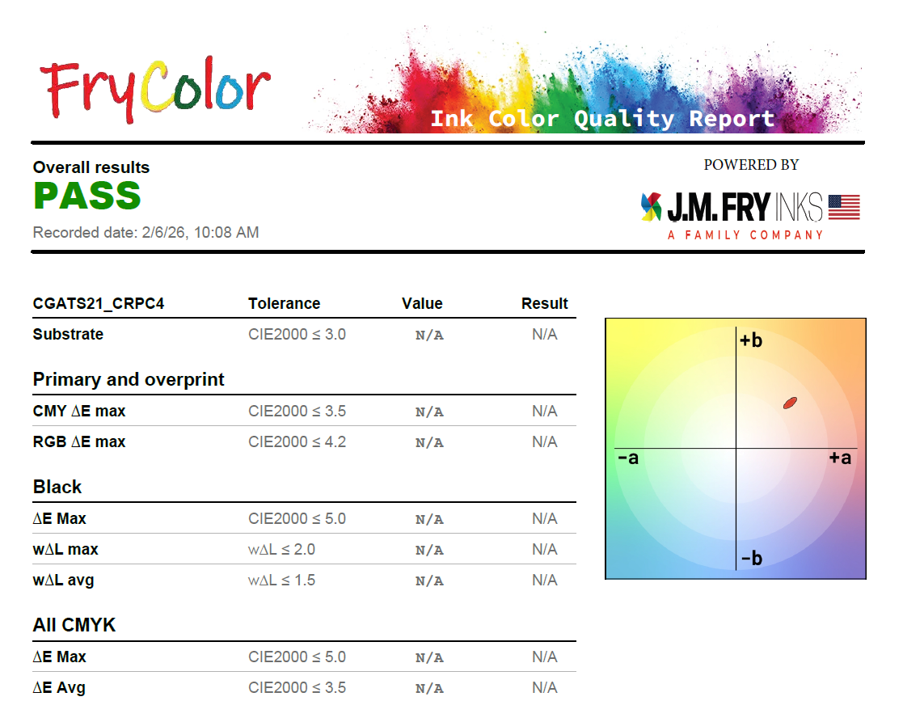Image resolution: width=903 pixels, height=701 pixels.
Task: Click the Substrate tolerance CIE2000 ≤ 3.0
Action: [297, 335]
